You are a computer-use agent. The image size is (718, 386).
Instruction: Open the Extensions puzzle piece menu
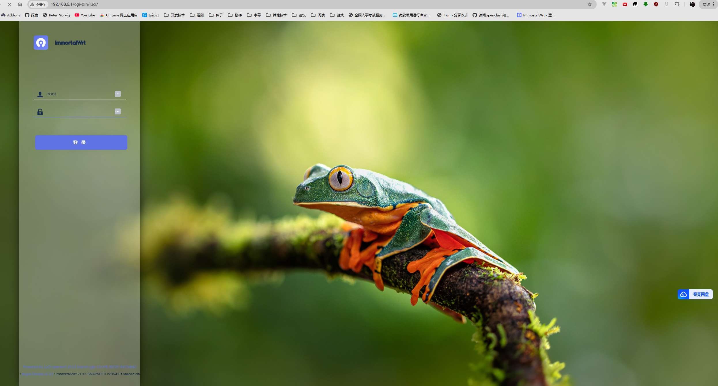pos(677,4)
